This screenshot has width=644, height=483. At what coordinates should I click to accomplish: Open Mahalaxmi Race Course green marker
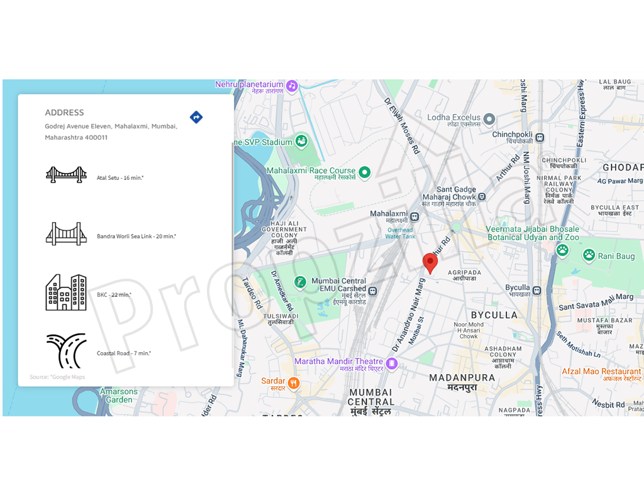pyautogui.click(x=365, y=172)
